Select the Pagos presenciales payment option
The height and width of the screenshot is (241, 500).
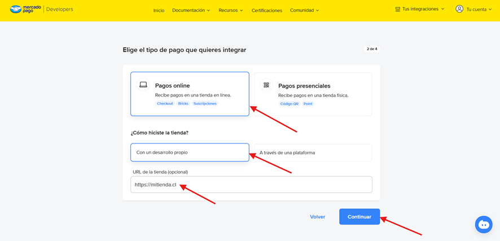(313, 94)
